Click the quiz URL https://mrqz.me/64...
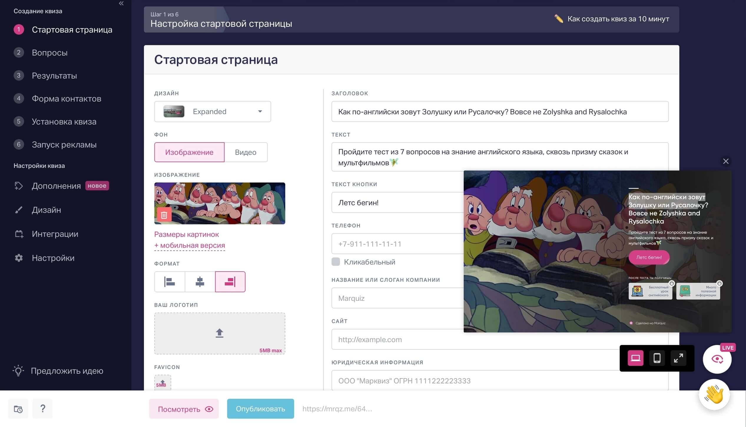This screenshot has height=427, width=746. coord(337,409)
